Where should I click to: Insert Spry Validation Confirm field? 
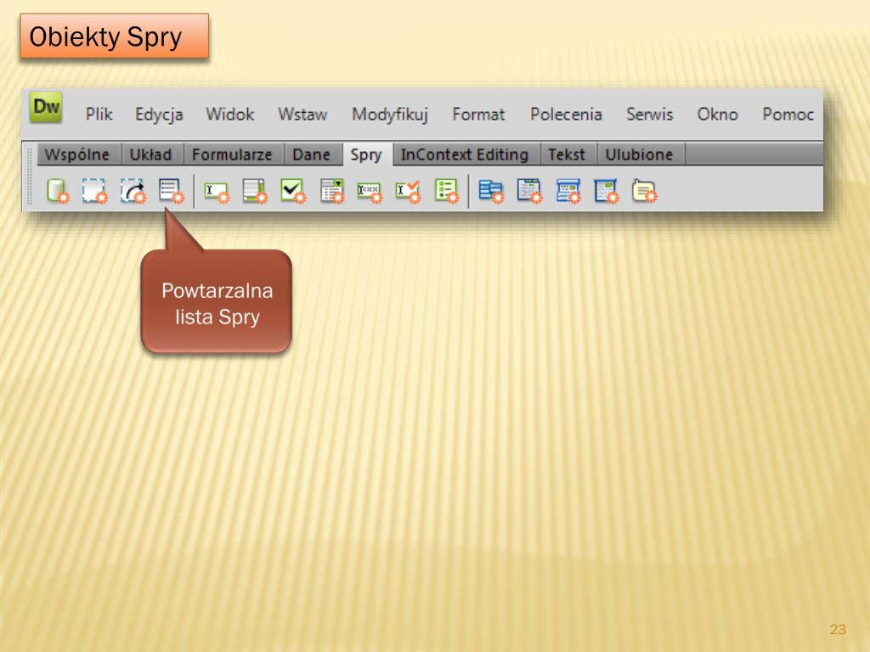tap(408, 192)
